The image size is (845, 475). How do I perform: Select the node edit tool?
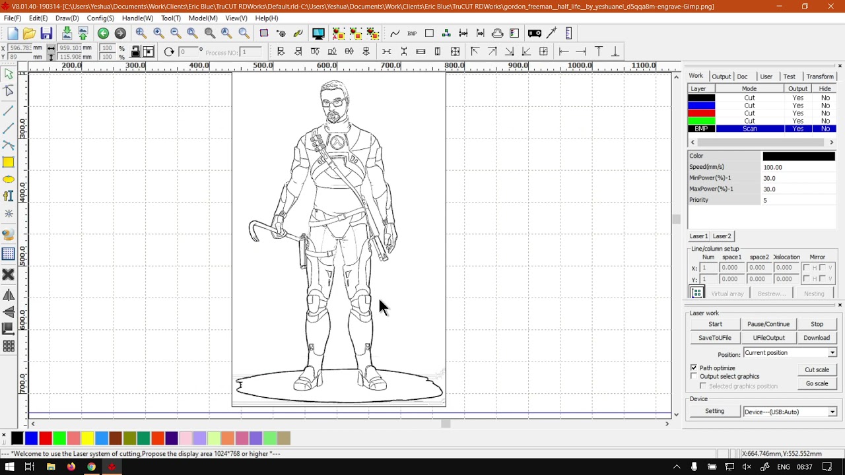tap(9, 91)
